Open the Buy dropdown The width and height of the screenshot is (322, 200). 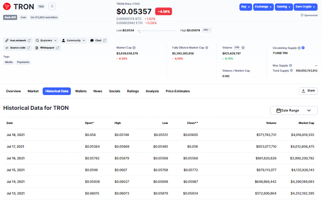245,7
